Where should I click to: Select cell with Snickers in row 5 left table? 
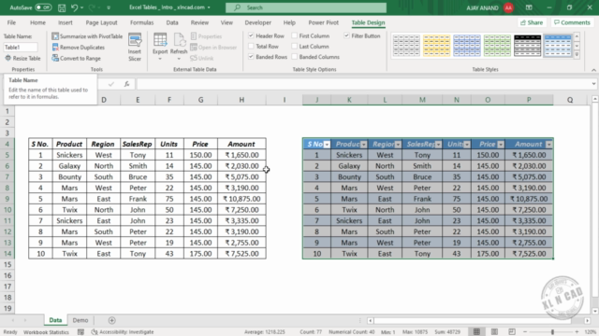tap(69, 155)
